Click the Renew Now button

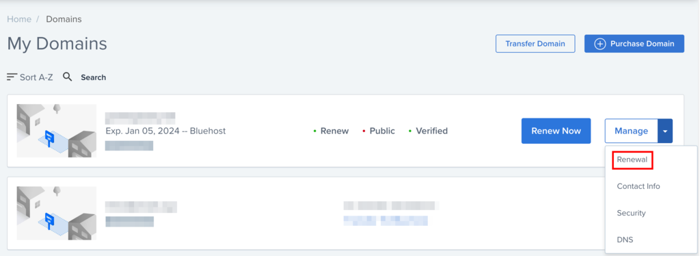[x=556, y=131]
